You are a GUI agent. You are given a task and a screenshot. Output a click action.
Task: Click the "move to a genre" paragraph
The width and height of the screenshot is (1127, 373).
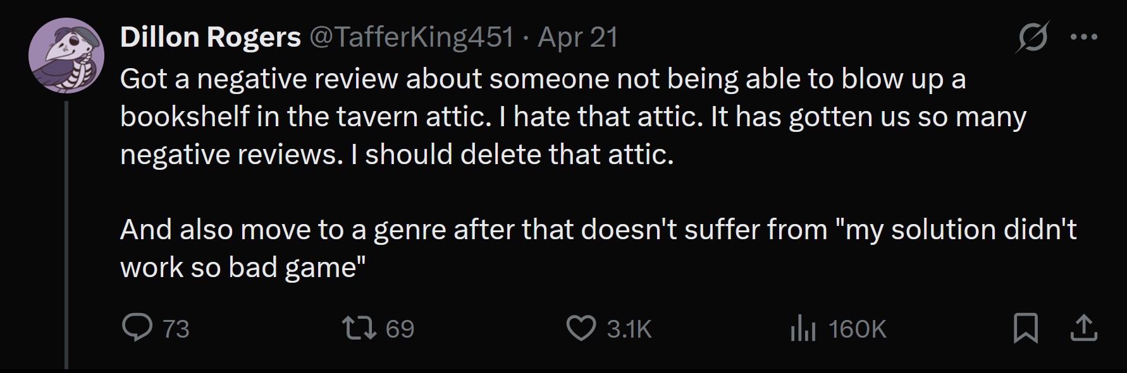pos(598,249)
